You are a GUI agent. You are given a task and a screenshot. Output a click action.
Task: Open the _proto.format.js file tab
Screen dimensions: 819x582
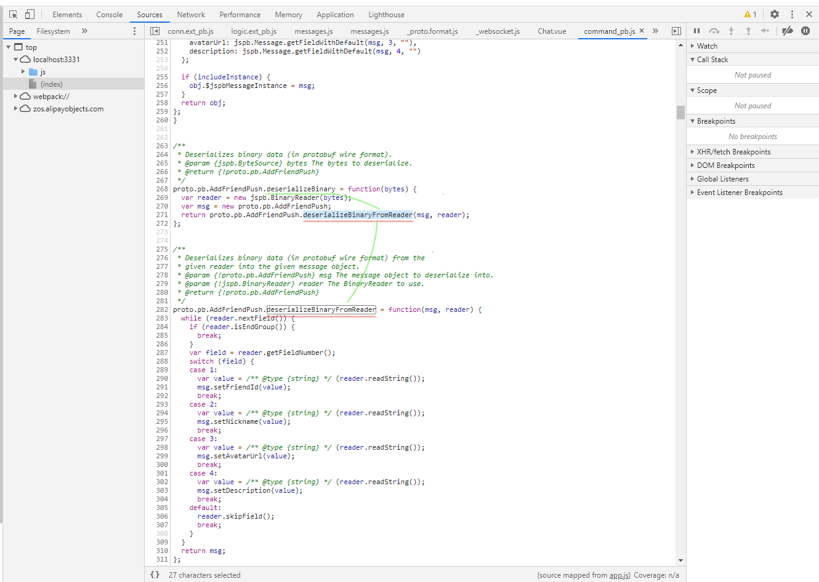[432, 31]
